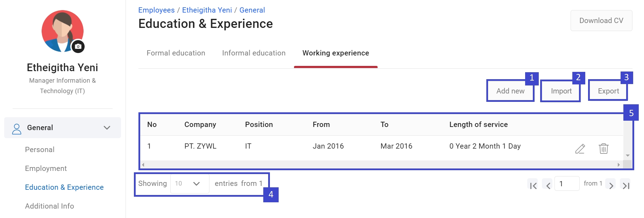Go to next page of results
Viewport: 644px width, 218px height.
pyautogui.click(x=611, y=186)
